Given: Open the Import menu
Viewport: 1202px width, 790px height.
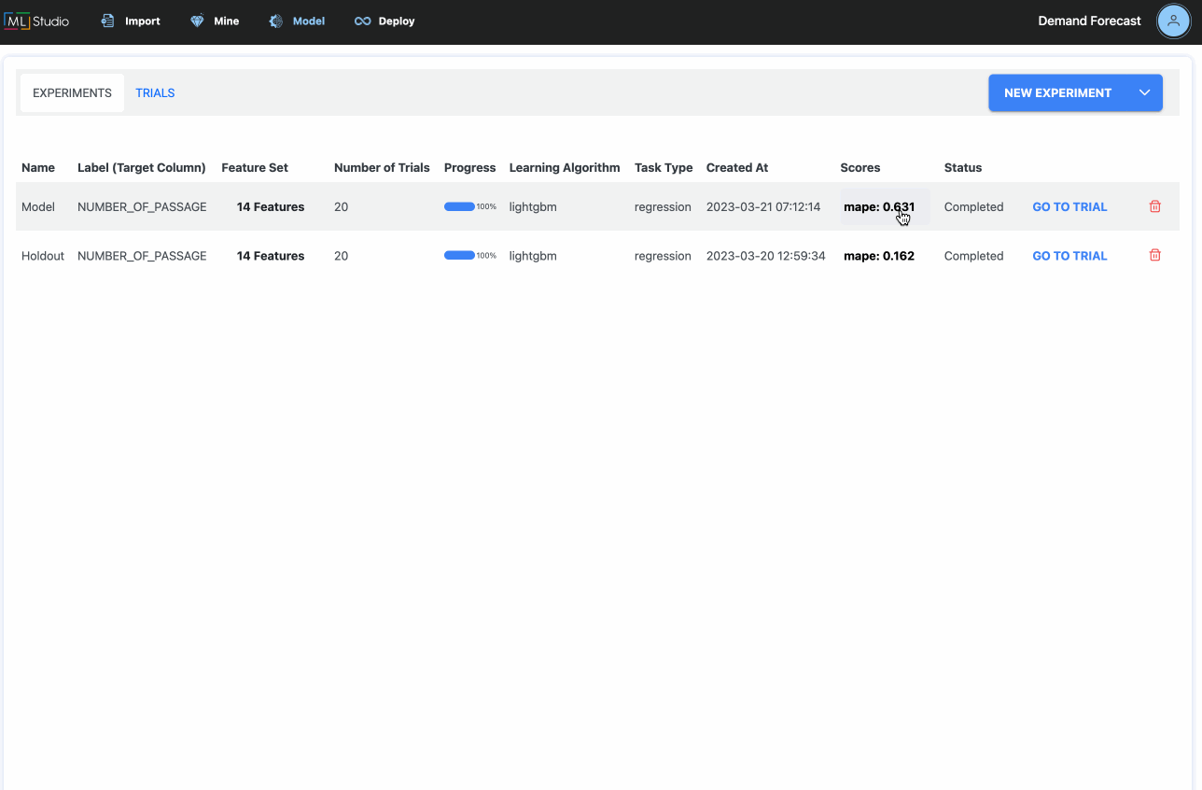Looking at the screenshot, I should pos(131,21).
